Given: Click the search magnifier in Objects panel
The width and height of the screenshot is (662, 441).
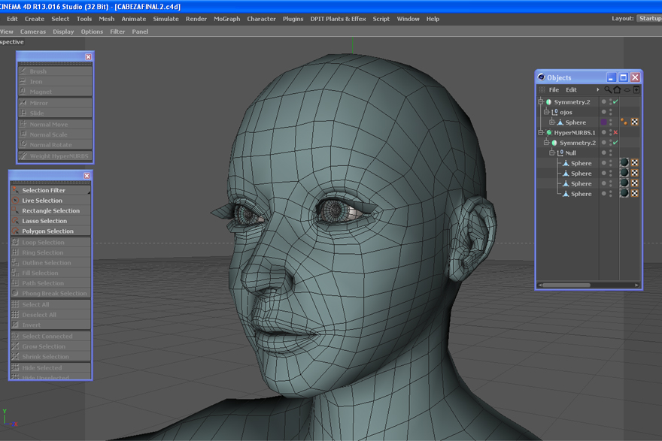Looking at the screenshot, I should click(608, 90).
